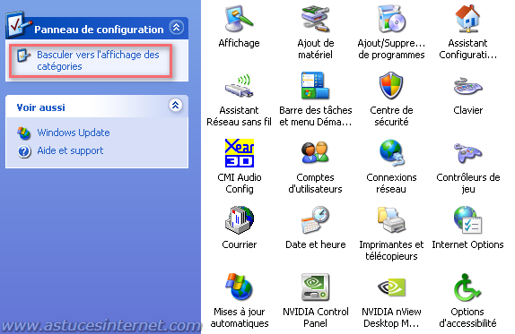Open the Assistant Réseau sans fil icon
The width and height of the screenshot is (515, 334).
coord(239,86)
